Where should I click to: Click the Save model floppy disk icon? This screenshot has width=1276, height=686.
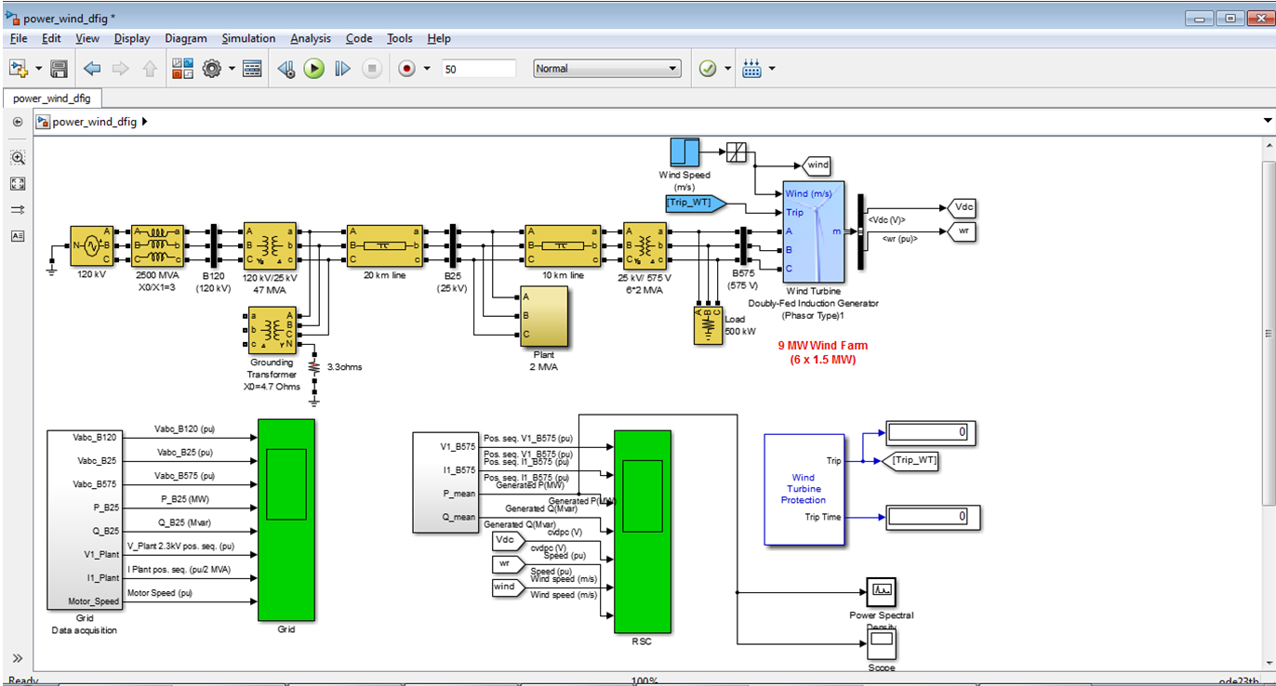coord(59,69)
